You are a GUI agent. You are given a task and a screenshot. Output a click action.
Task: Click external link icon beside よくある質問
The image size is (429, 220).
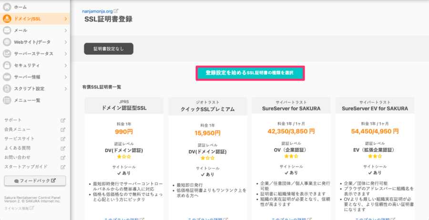tap(63, 149)
